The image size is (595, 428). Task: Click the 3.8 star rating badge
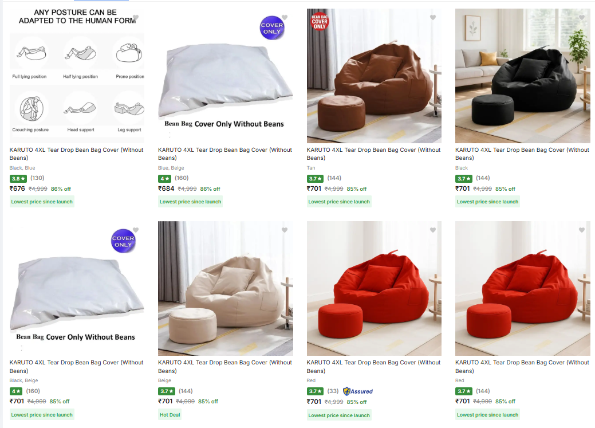18,178
